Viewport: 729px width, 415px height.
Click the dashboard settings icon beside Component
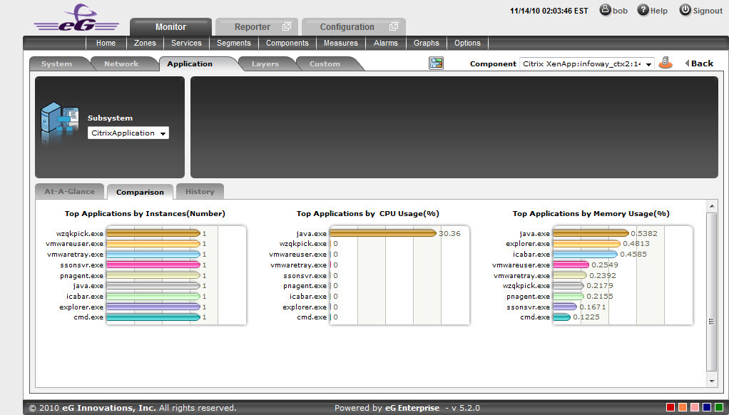click(x=436, y=63)
